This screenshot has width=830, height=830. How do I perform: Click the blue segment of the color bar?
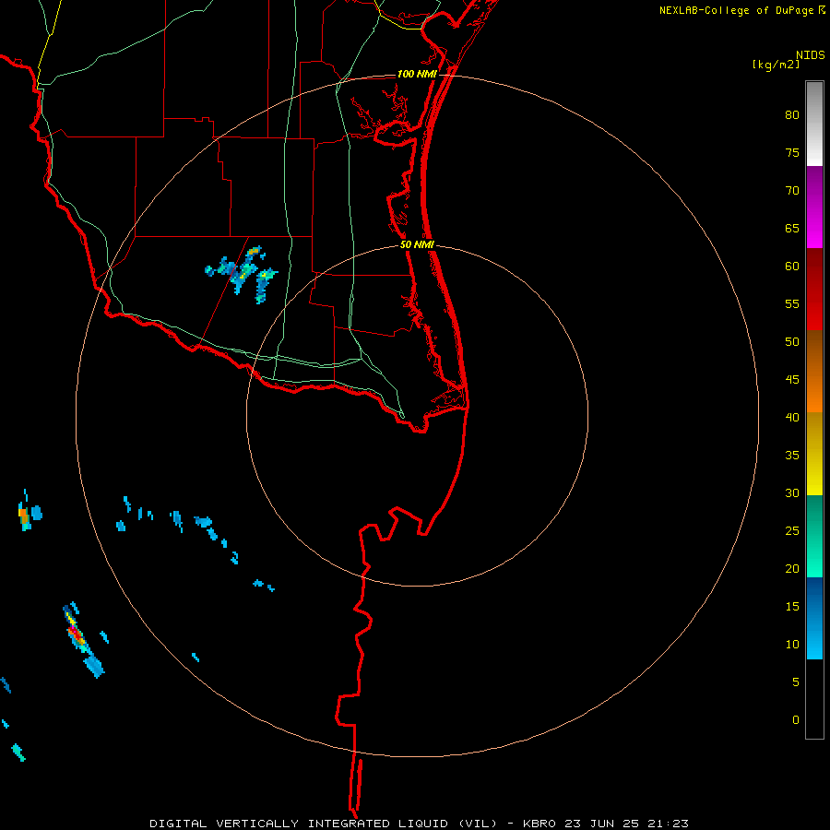(x=814, y=618)
